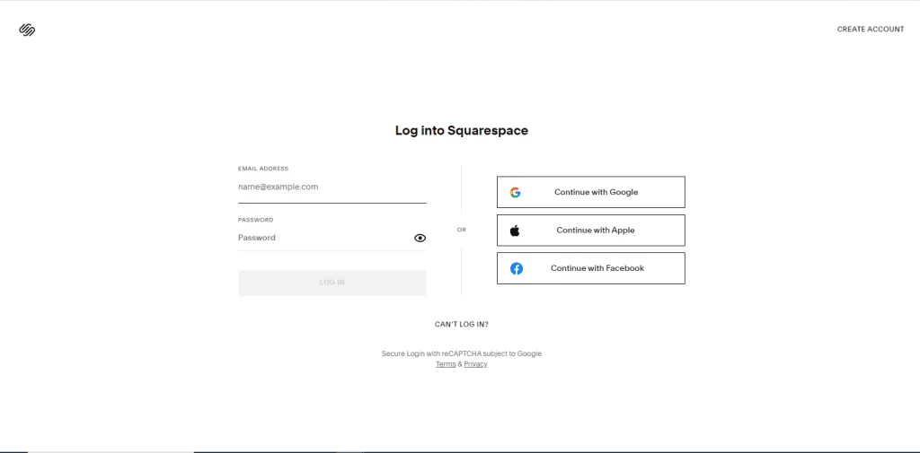Click the Log into Squarespace heading
Viewport: 920px width, 453px height.
pyautogui.click(x=461, y=131)
